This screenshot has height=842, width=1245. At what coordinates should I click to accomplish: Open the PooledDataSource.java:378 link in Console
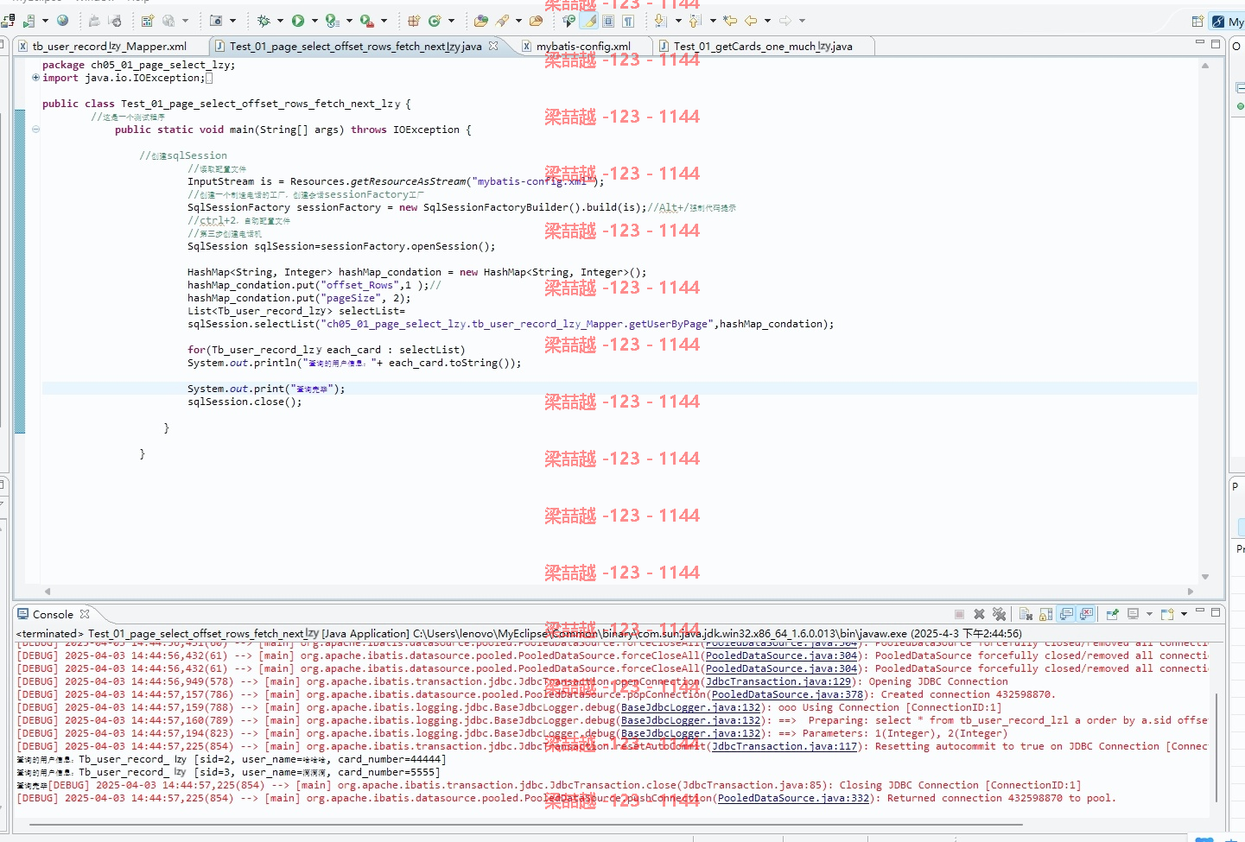787,694
